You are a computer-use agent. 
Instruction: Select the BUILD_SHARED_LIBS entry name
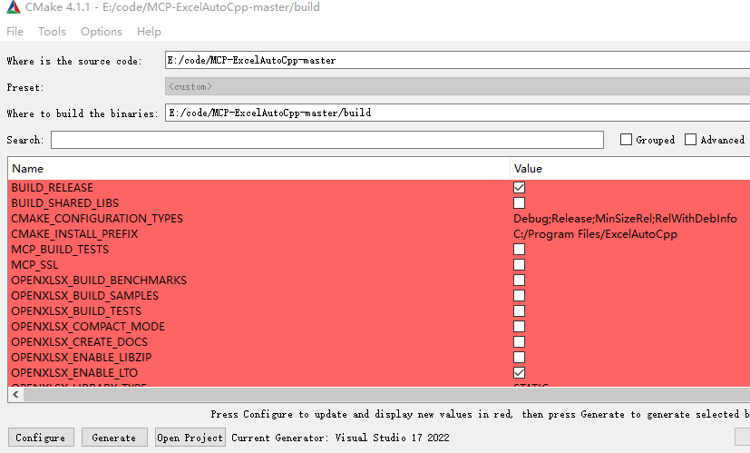(65, 203)
